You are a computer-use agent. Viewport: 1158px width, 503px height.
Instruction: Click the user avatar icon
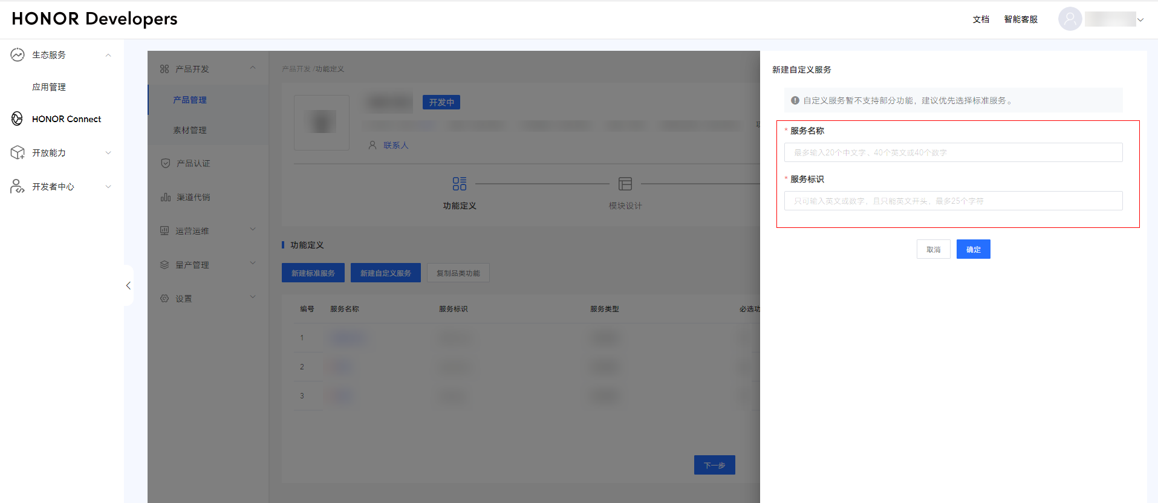(x=1069, y=19)
